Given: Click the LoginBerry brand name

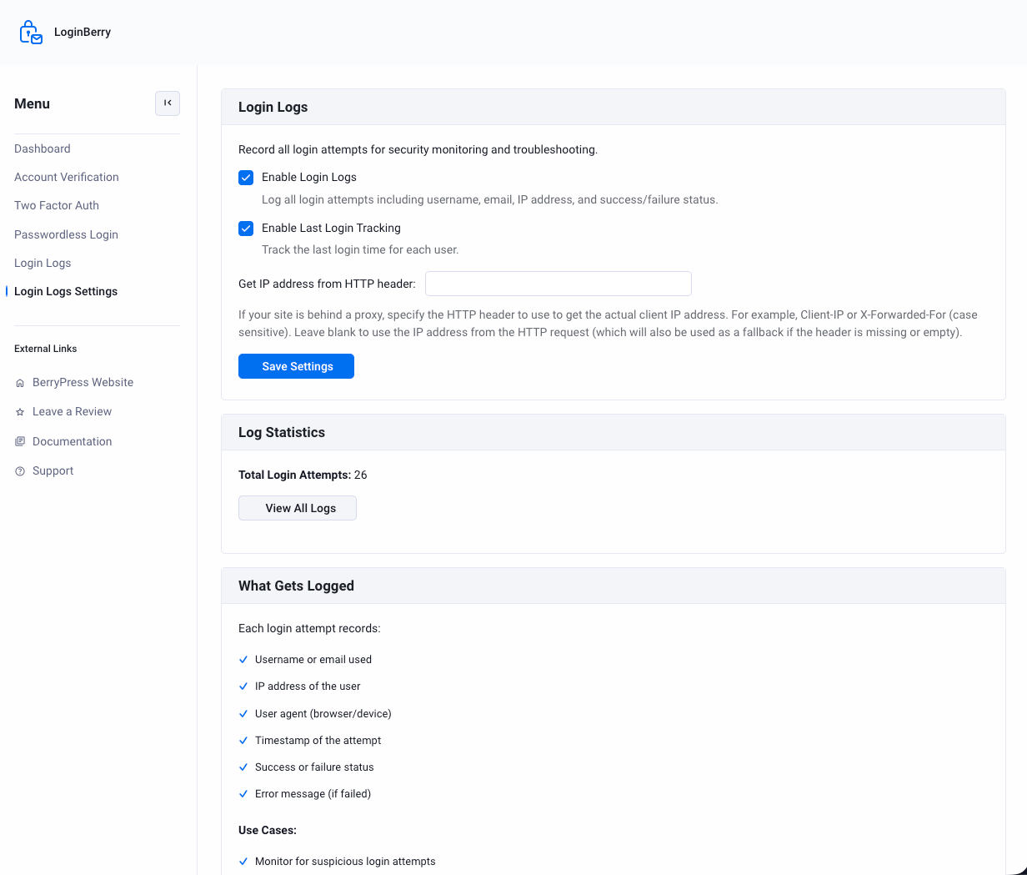Looking at the screenshot, I should (83, 33).
